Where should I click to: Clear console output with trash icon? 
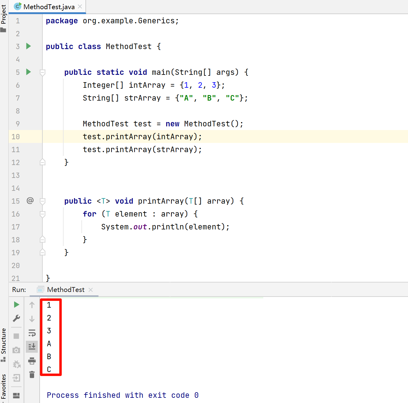coord(32,374)
